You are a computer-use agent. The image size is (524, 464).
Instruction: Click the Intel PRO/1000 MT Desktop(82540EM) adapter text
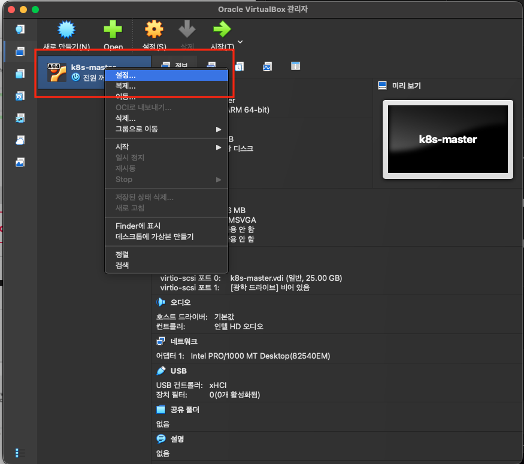(x=261, y=356)
